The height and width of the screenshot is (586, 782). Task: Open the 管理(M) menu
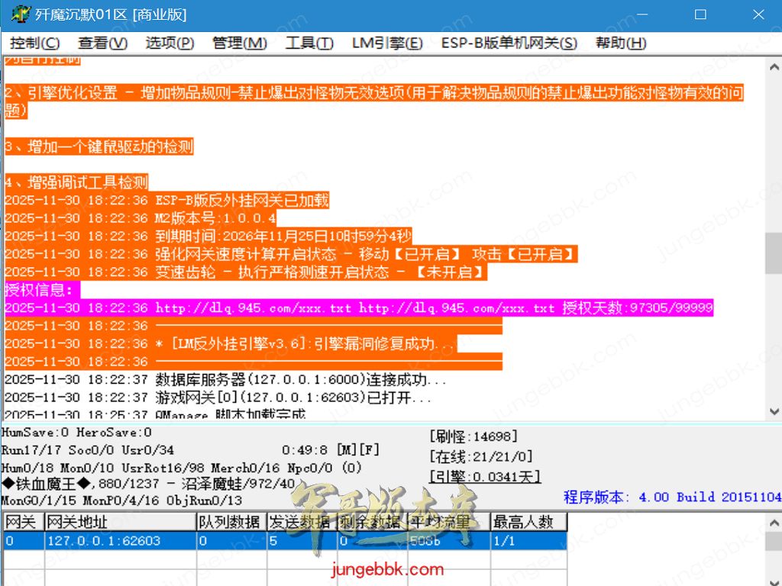click(x=240, y=43)
